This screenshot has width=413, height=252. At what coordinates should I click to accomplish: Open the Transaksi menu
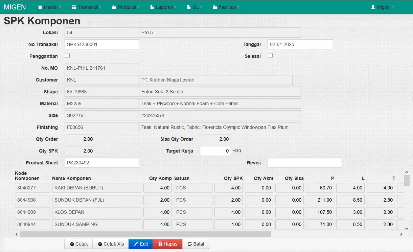[x=87, y=7]
